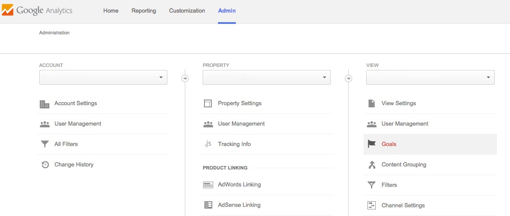Open User Management under the View column
Screen dimensions: 510x216
[x=405, y=124]
